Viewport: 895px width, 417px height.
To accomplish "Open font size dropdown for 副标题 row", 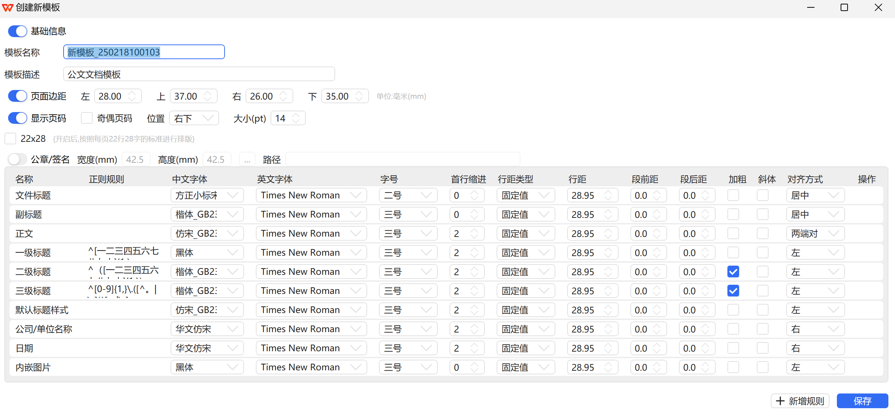I will [408, 215].
